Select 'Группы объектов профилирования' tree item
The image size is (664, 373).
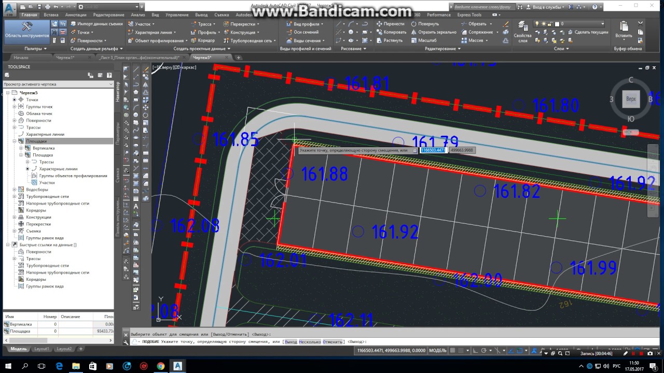coord(73,176)
